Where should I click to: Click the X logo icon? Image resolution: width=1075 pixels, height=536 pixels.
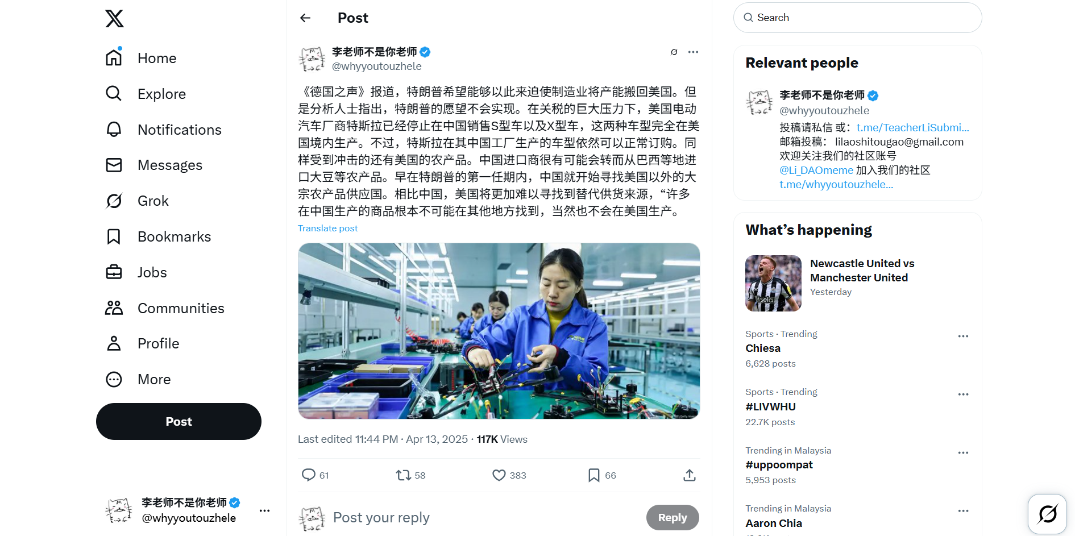click(x=114, y=19)
